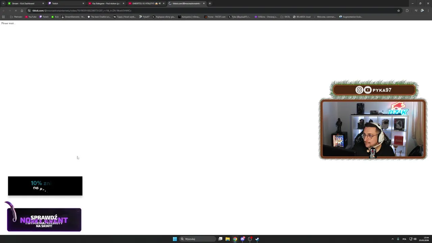This screenshot has height=243, width=432.
Task: Open the media controls icon in toolbar
Action: click(x=416, y=10)
